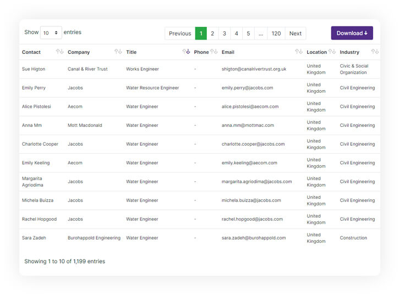The width and height of the screenshot is (399, 295).
Task: Select contact Rachel Hopgood
Action: 39,219
